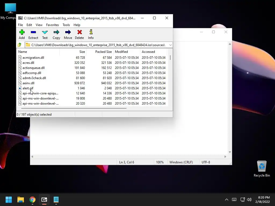Screen dimensions: 275x206
Task: Click the 100% zoom status in Notepad
Action: tap(160, 162)
